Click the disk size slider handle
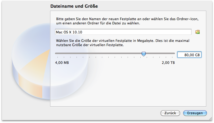Viewport: 214px width, 123px height. [x=144, y=54]
